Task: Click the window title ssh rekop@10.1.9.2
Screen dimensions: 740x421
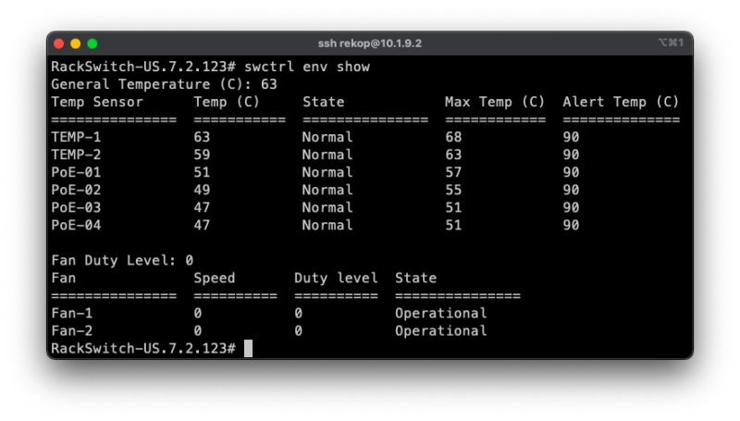Action: click(369, 43)
